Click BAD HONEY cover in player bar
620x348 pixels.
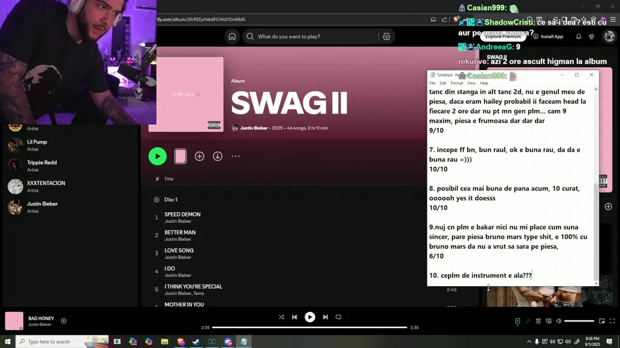coord(14,321)
